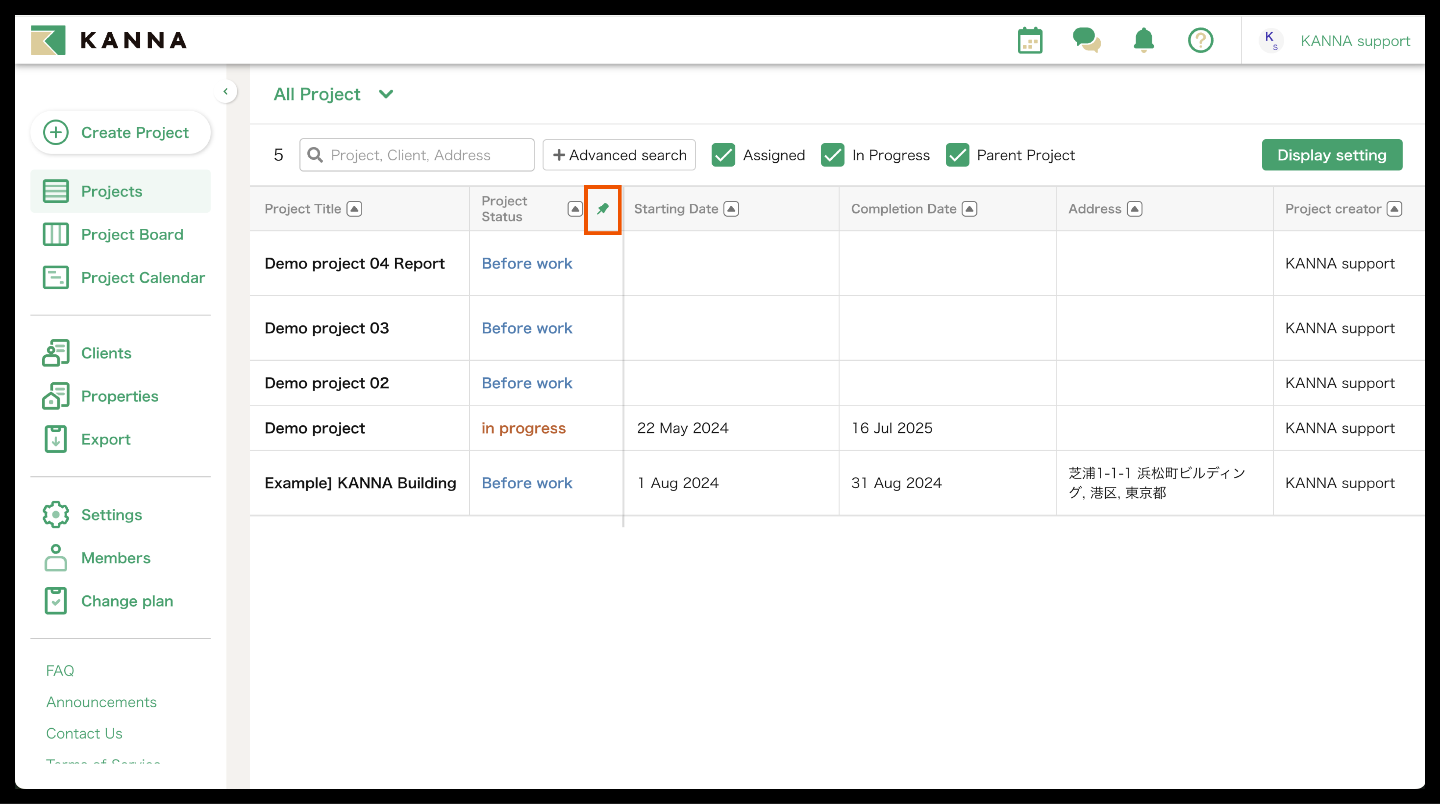Click the Settings gear icon in sidebar

pos(56,514)
